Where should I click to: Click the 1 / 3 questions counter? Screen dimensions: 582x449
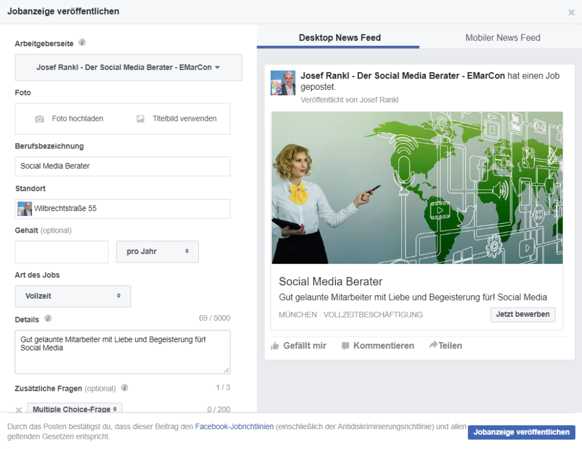pyautogui.click(x=223, y=388)
